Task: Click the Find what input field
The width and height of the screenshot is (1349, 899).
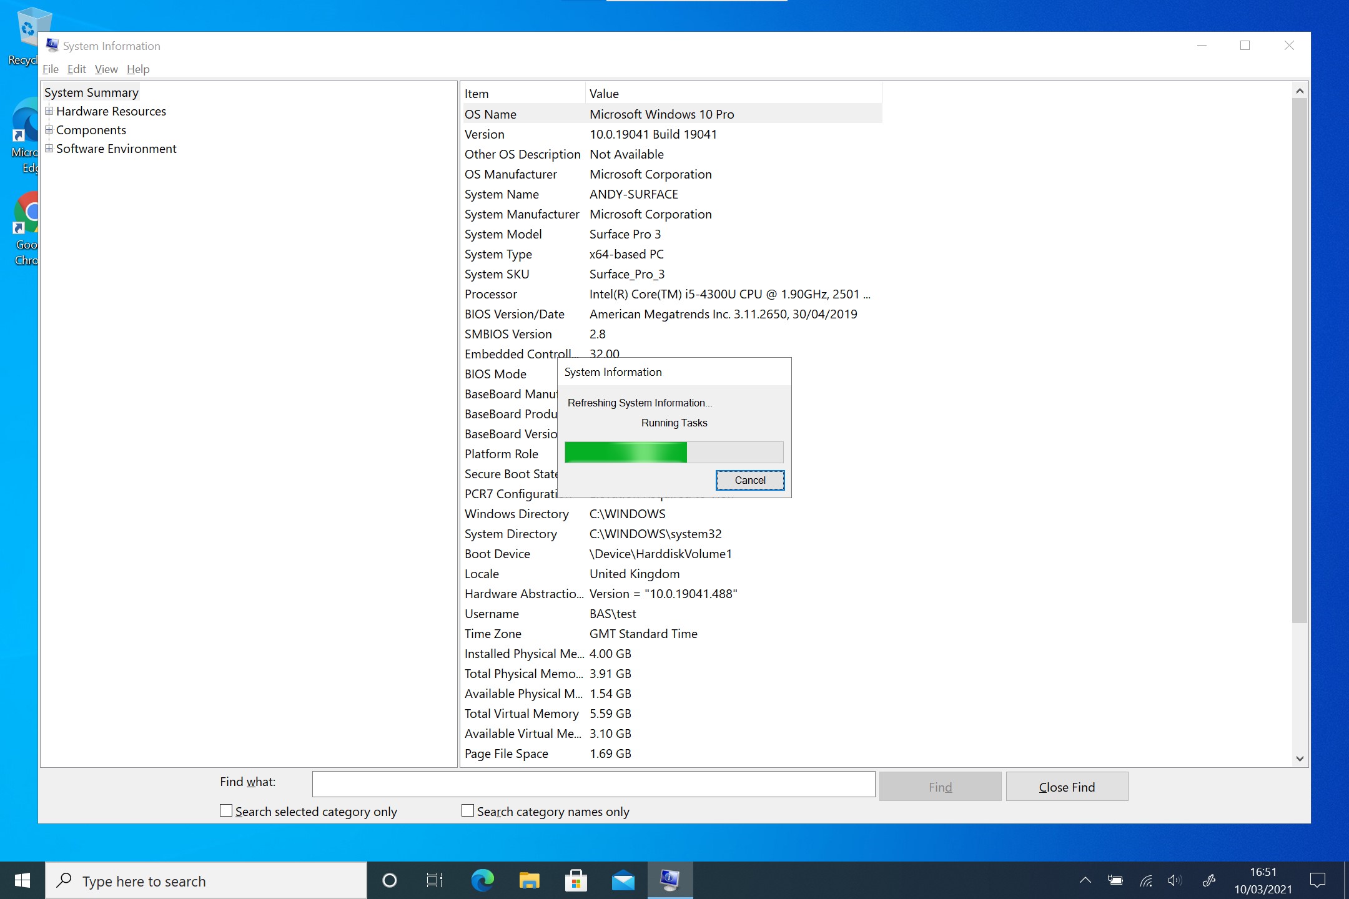Action: (593, 785)
